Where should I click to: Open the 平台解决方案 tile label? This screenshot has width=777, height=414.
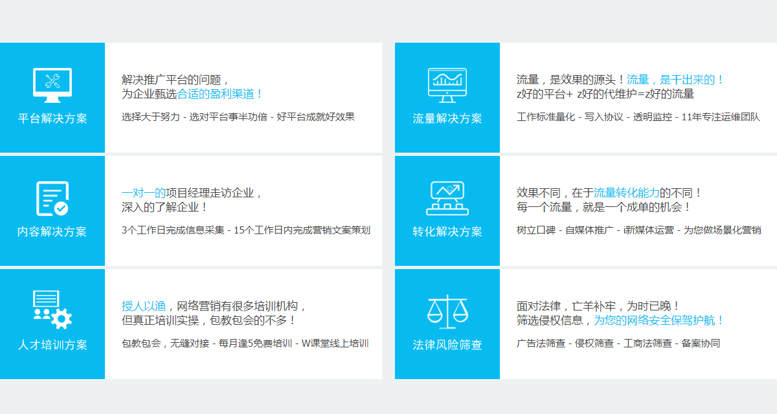pyautogui.click(x=52, y=118)
